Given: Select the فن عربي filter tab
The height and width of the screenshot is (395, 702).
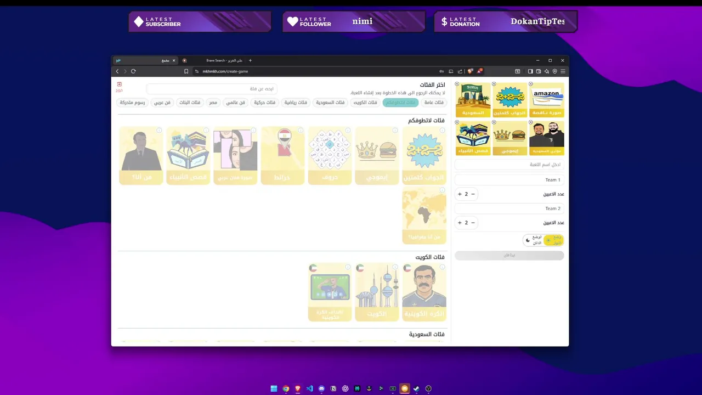Looking at the screenshot, I should 162,103.
